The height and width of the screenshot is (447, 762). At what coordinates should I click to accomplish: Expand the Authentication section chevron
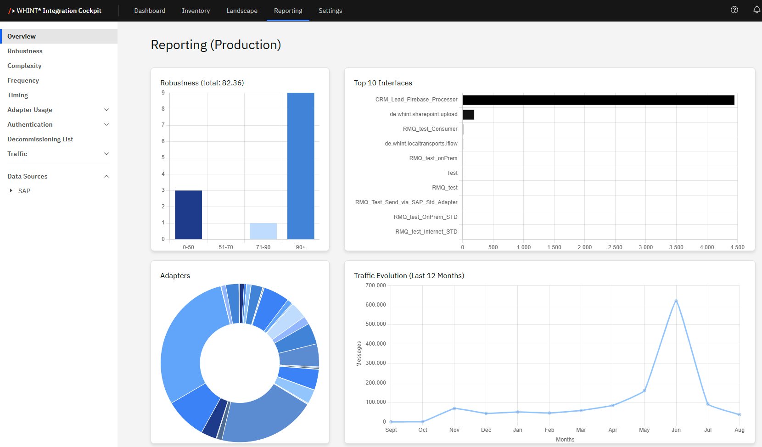pyautogui.click(x=106, y=124)
